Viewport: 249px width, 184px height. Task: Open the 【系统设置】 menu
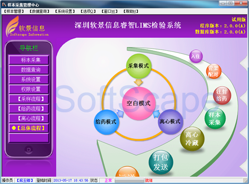(x=65, y=11)
